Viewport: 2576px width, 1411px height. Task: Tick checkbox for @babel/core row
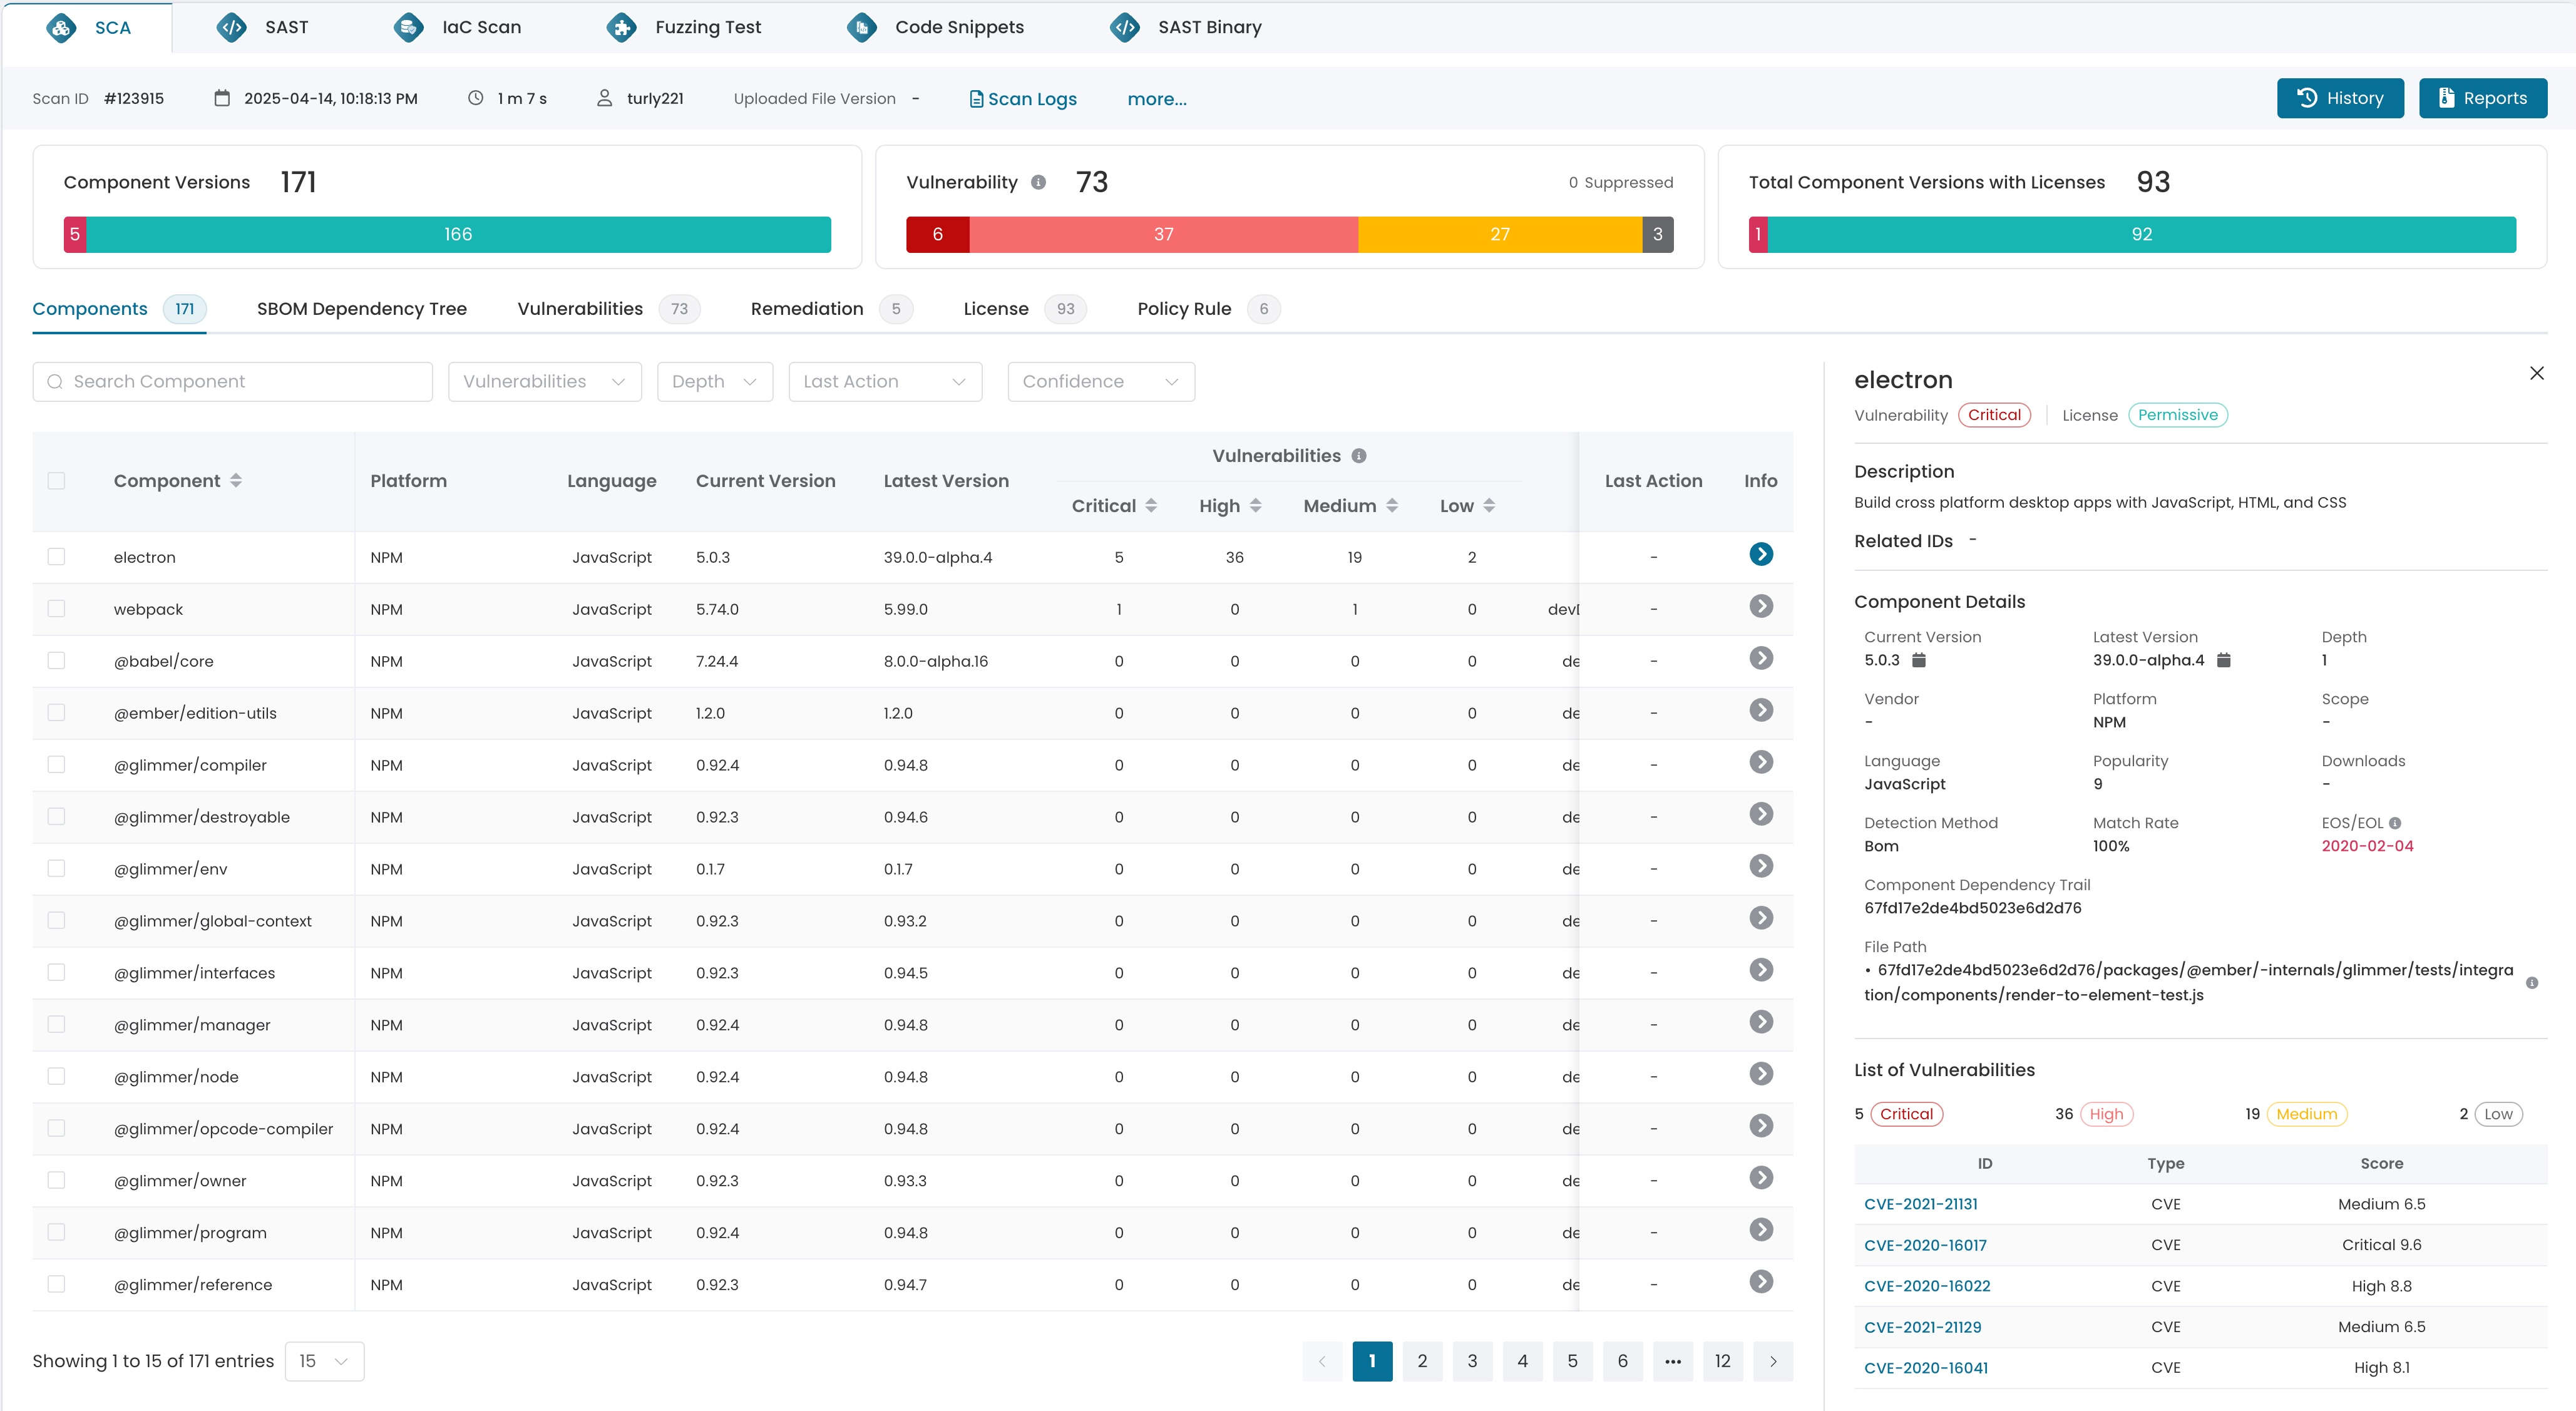(x=56, y=661)
